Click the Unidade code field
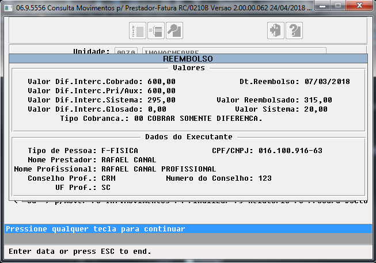Screen dimensions: 376x263 pyautogui.click(x=126, y=51)
